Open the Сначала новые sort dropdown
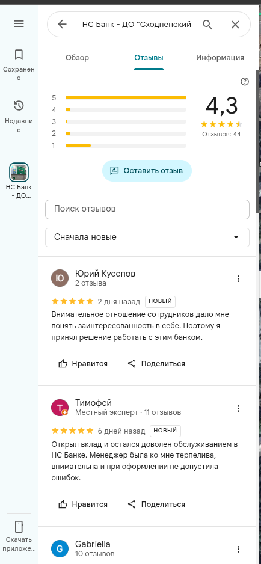Screen dimensions: 261x564 (147, 238)
